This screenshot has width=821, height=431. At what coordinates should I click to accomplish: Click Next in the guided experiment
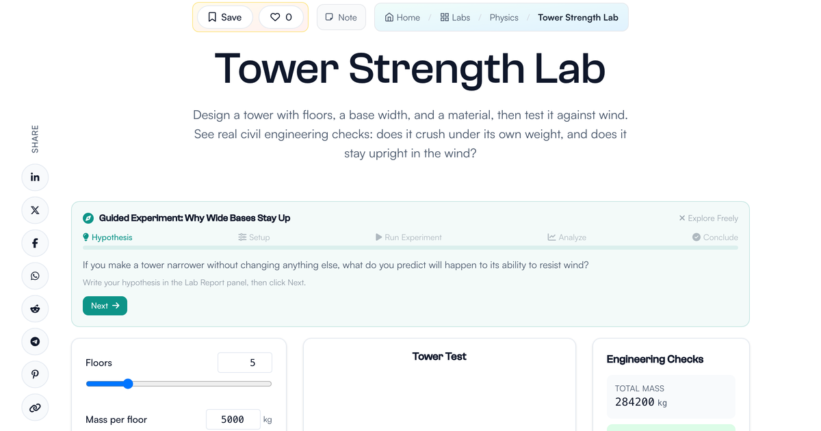105,306
